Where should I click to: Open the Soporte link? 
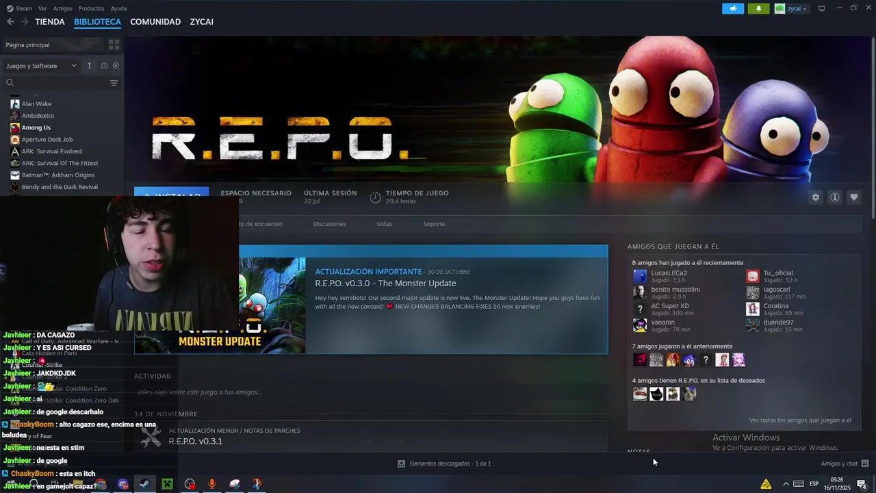click(x=434, y=224)
